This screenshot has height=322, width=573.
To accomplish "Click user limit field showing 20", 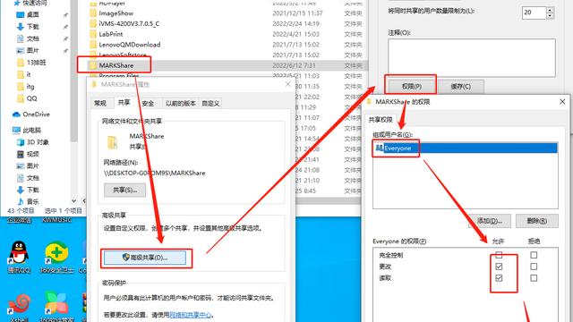I will pos(534,13).
